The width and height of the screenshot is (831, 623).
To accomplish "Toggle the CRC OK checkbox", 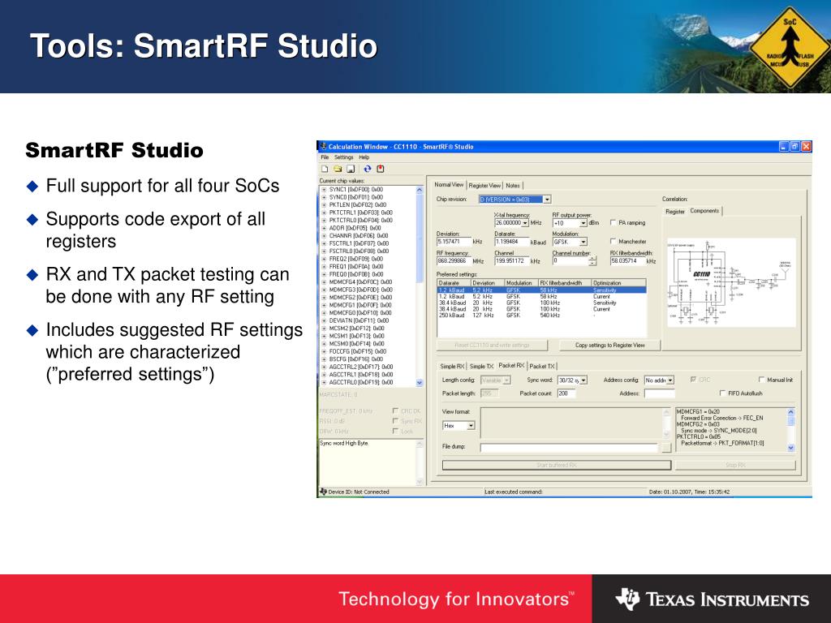I will pos(395,410).
